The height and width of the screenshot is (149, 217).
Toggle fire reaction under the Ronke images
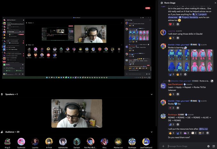pos(179,74)
